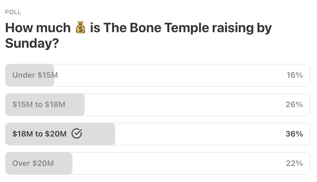Click the gray fill right of "$15M to $18M" text

click(x=75, y=104)
